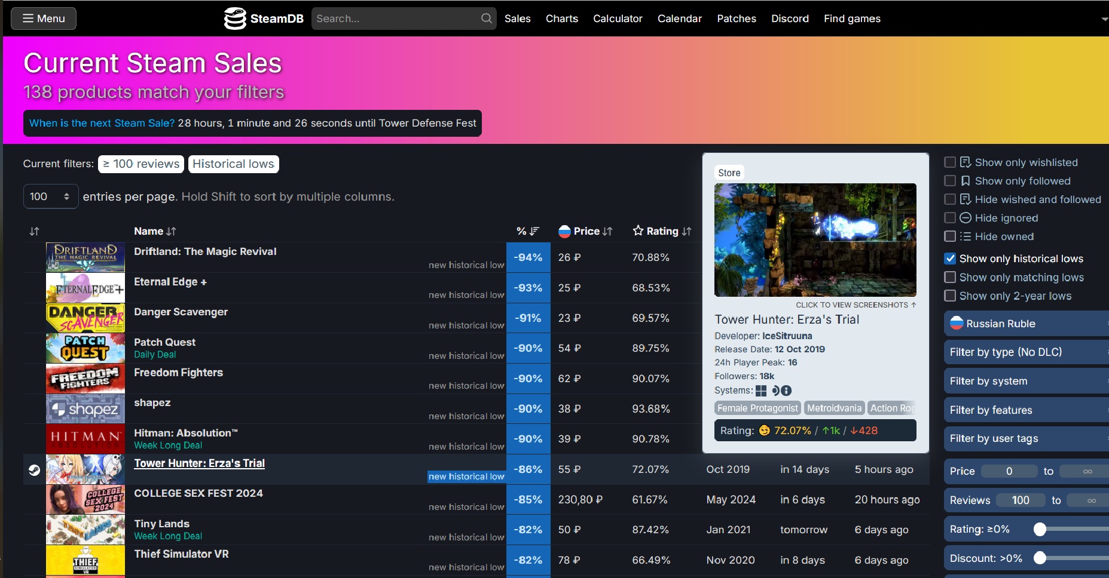Click minimum Price input field

(x=1009, y=471)
